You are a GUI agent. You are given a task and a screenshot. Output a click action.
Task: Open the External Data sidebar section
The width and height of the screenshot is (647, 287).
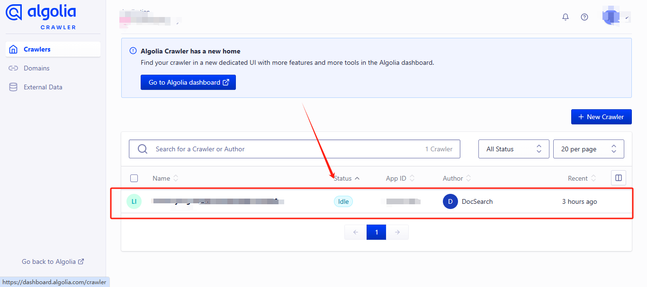[43, 87]
